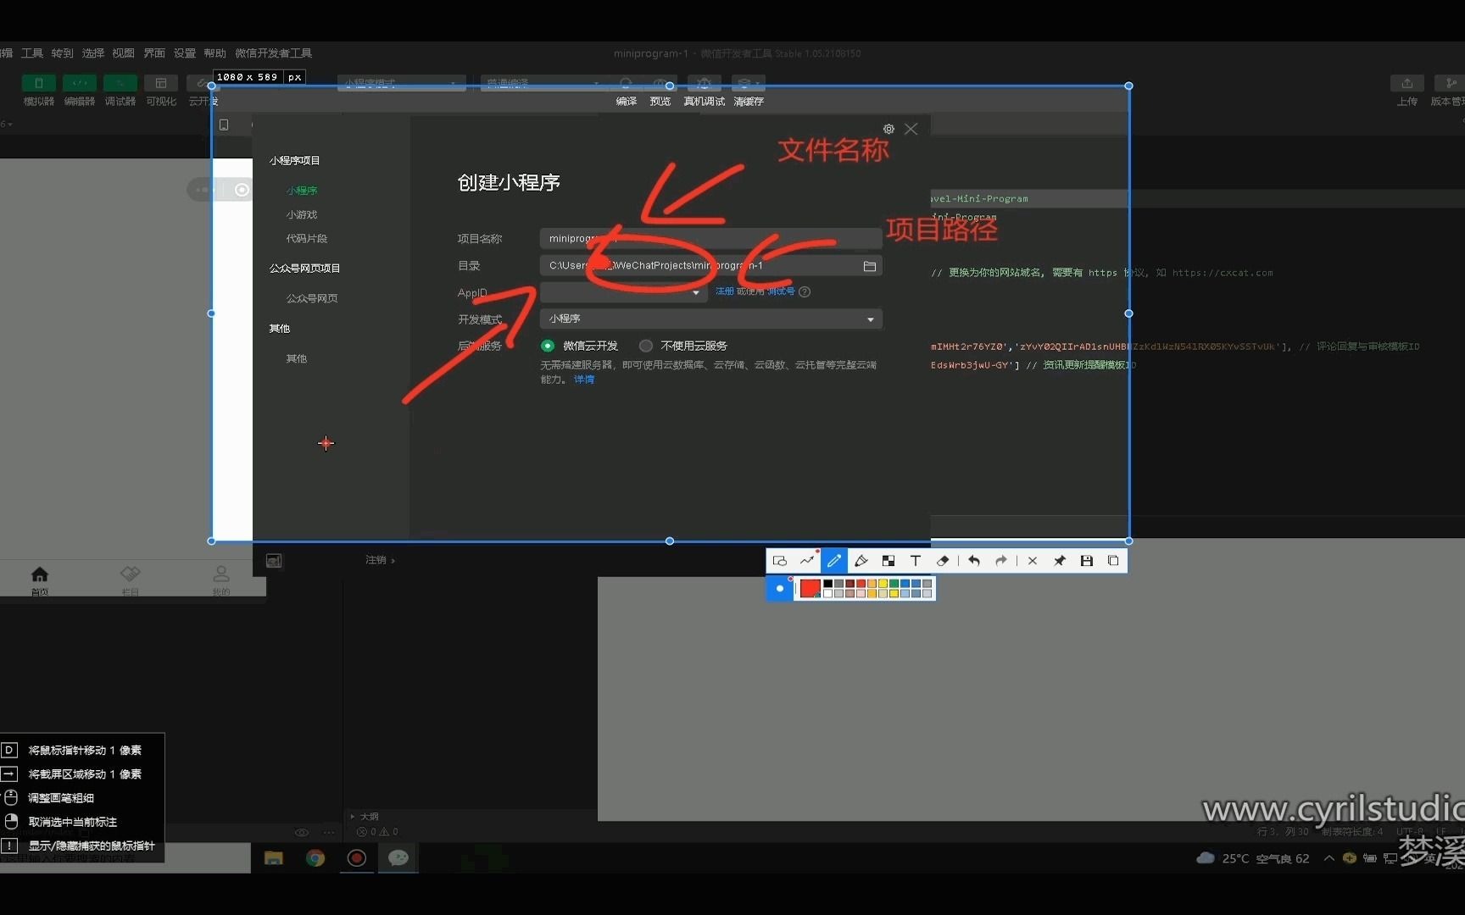This screenshot has height=915, width=1465.
Task: Click the 项目名称 input field
Action: click(710, 238)
